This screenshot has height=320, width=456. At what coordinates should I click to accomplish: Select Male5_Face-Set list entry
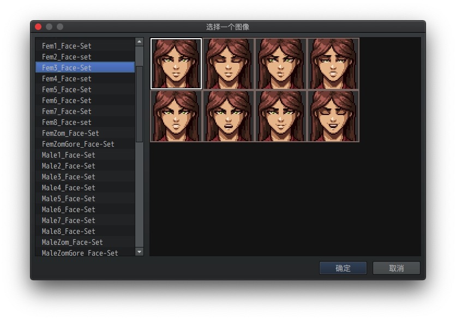(x=85, y=198)
